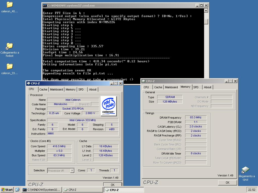Click the Bus Speed value 83.3 MHz
Image resolution: width=258 pixels, height=193 pixels.
tap(59, 155)
